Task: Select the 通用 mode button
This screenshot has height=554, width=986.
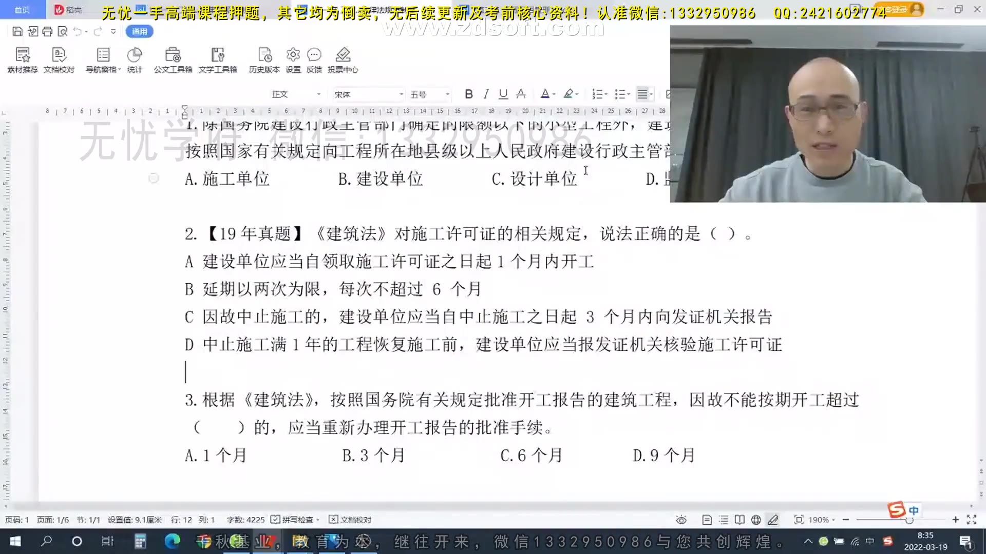Action: pyautogui.click(x=139, y=31)
